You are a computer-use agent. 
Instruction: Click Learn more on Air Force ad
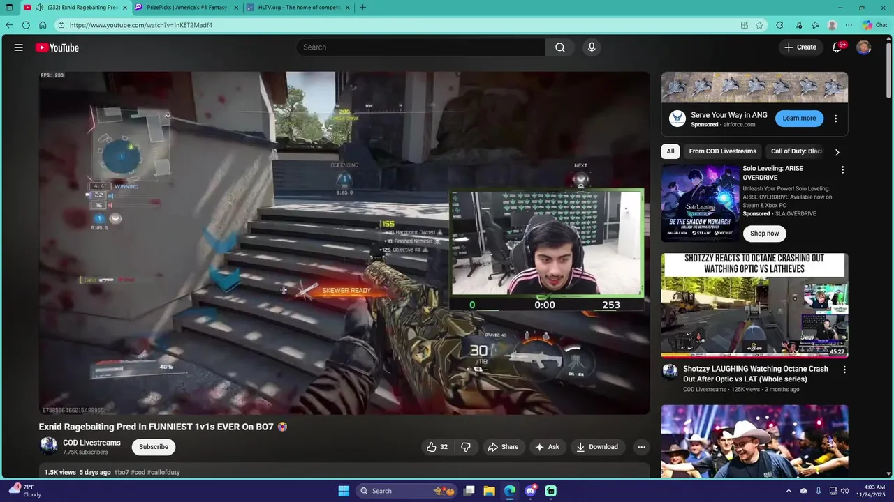[799, 119]
